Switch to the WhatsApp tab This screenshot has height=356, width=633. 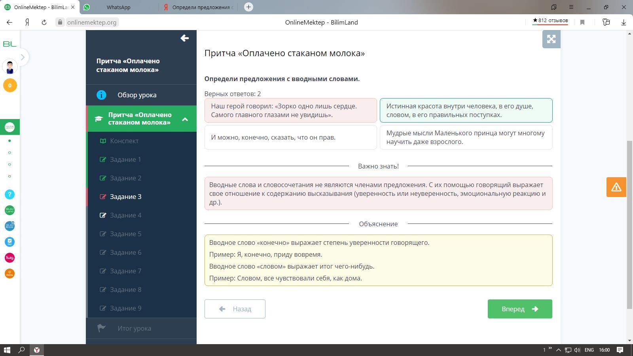[x=118, y=7]
